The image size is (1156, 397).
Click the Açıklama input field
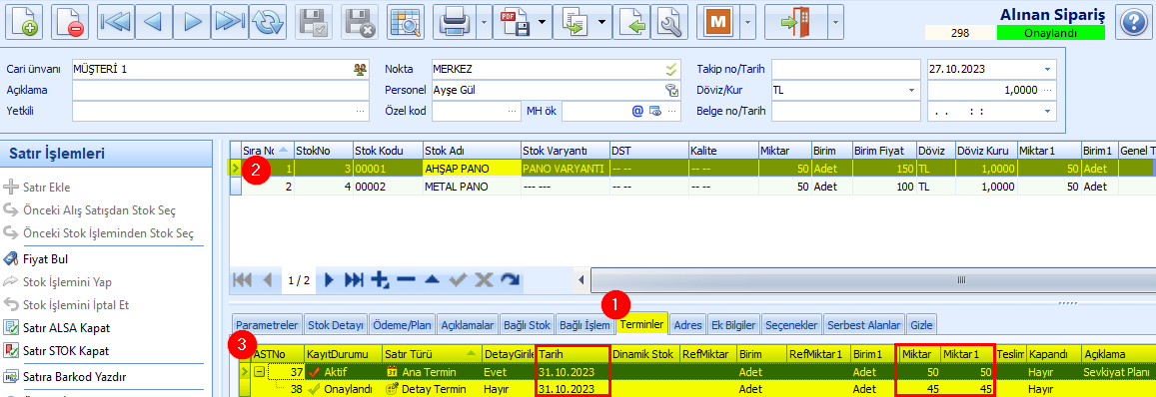coord(221,90)
